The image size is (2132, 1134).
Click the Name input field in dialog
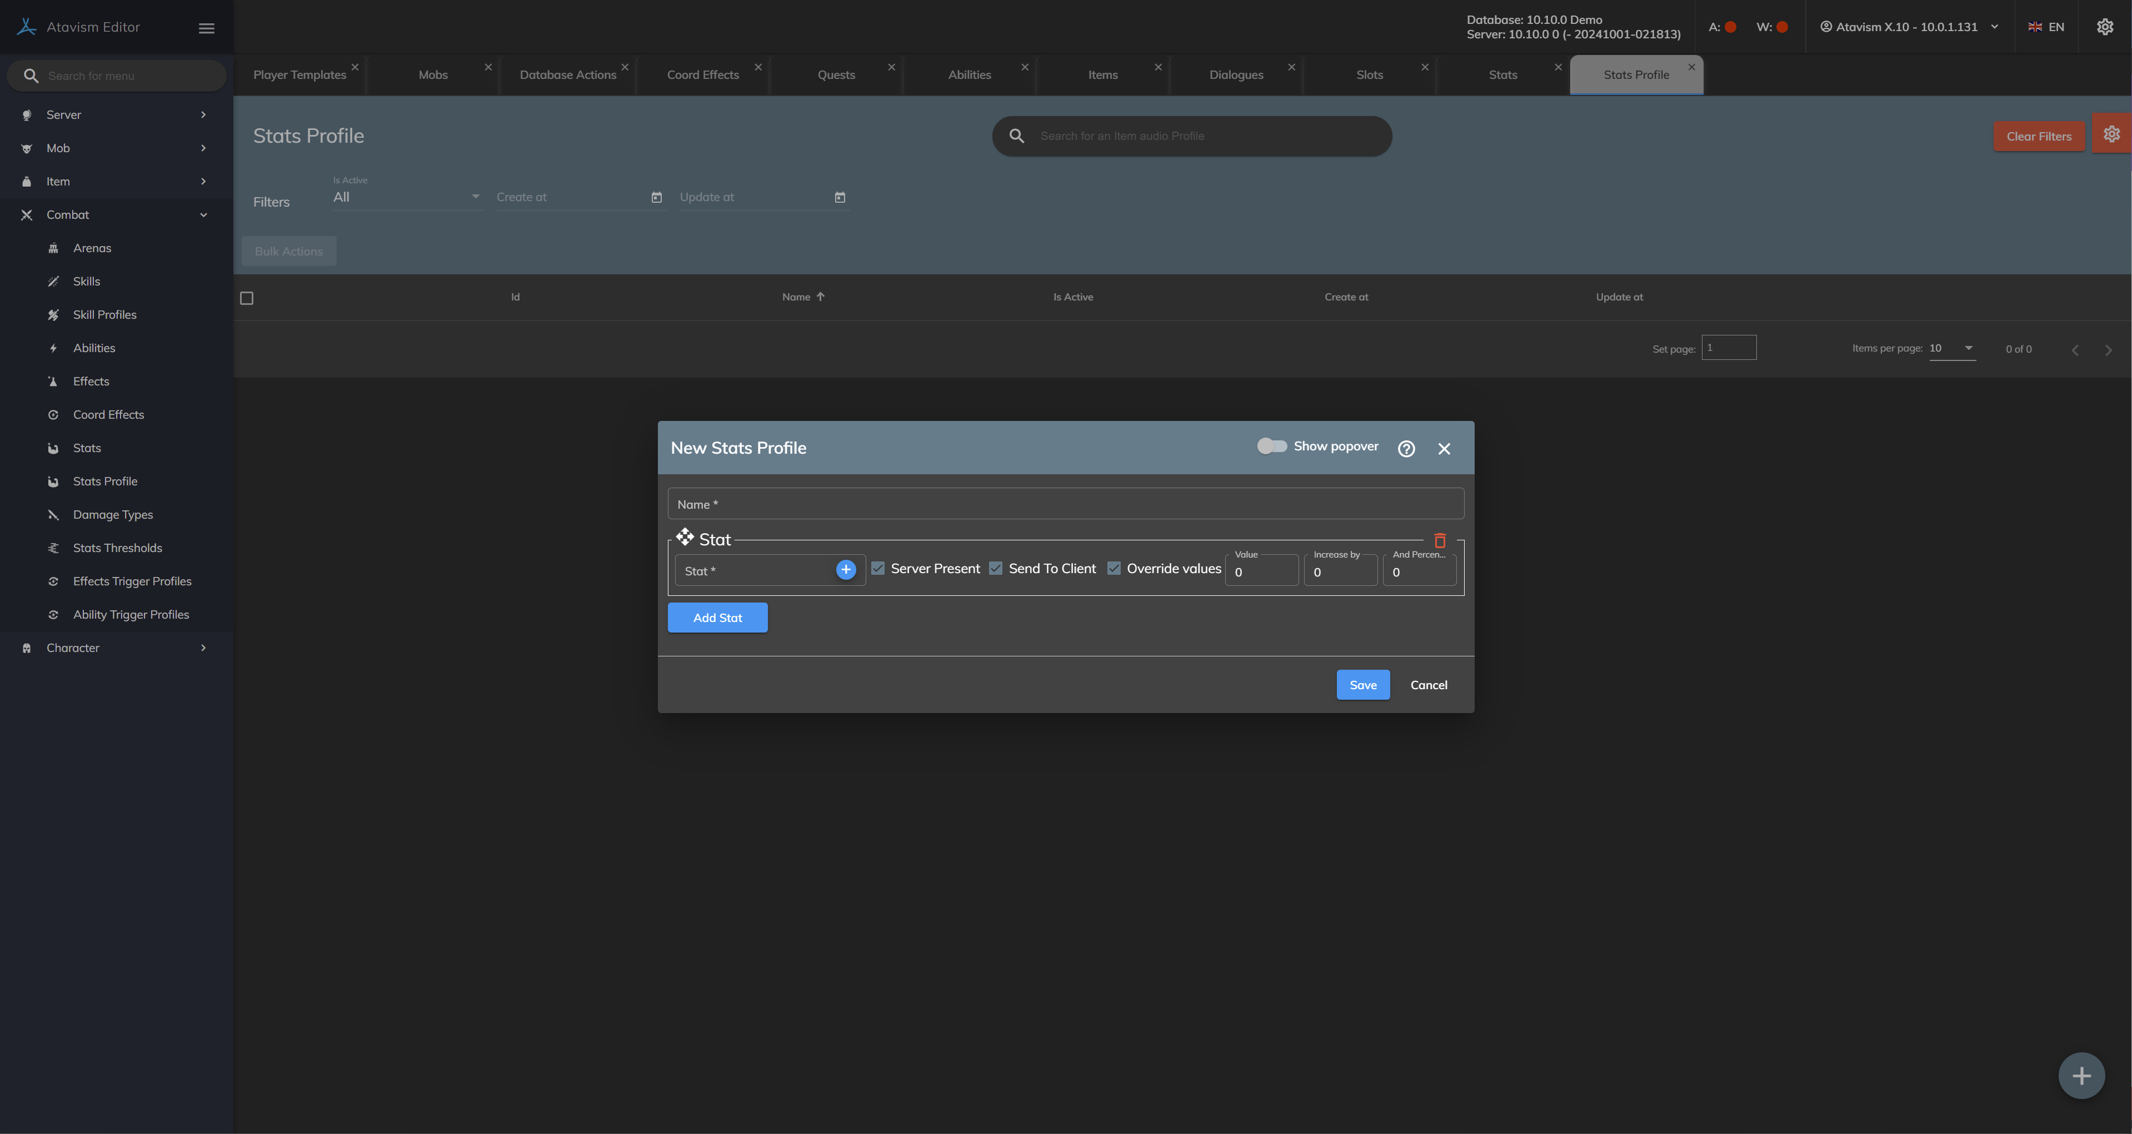click(1065, 504)
